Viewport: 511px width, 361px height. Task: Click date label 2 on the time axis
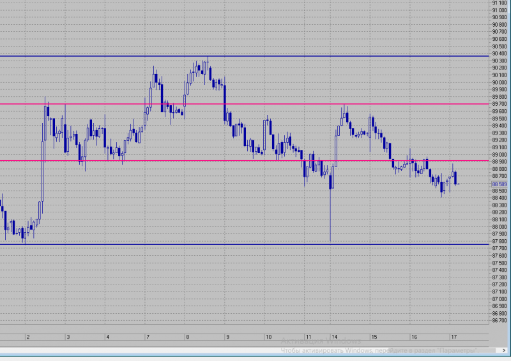[x=28, y=337]
